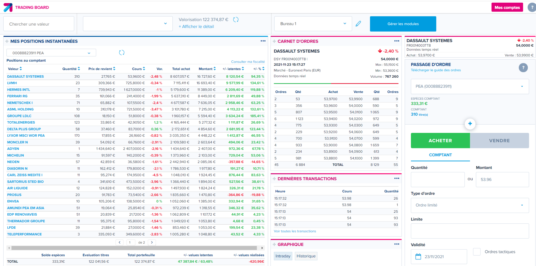This screenshot has height=266, width=536.
Task: Click the Passage d'Ordre help question mark
Action: tap(523, 68)
